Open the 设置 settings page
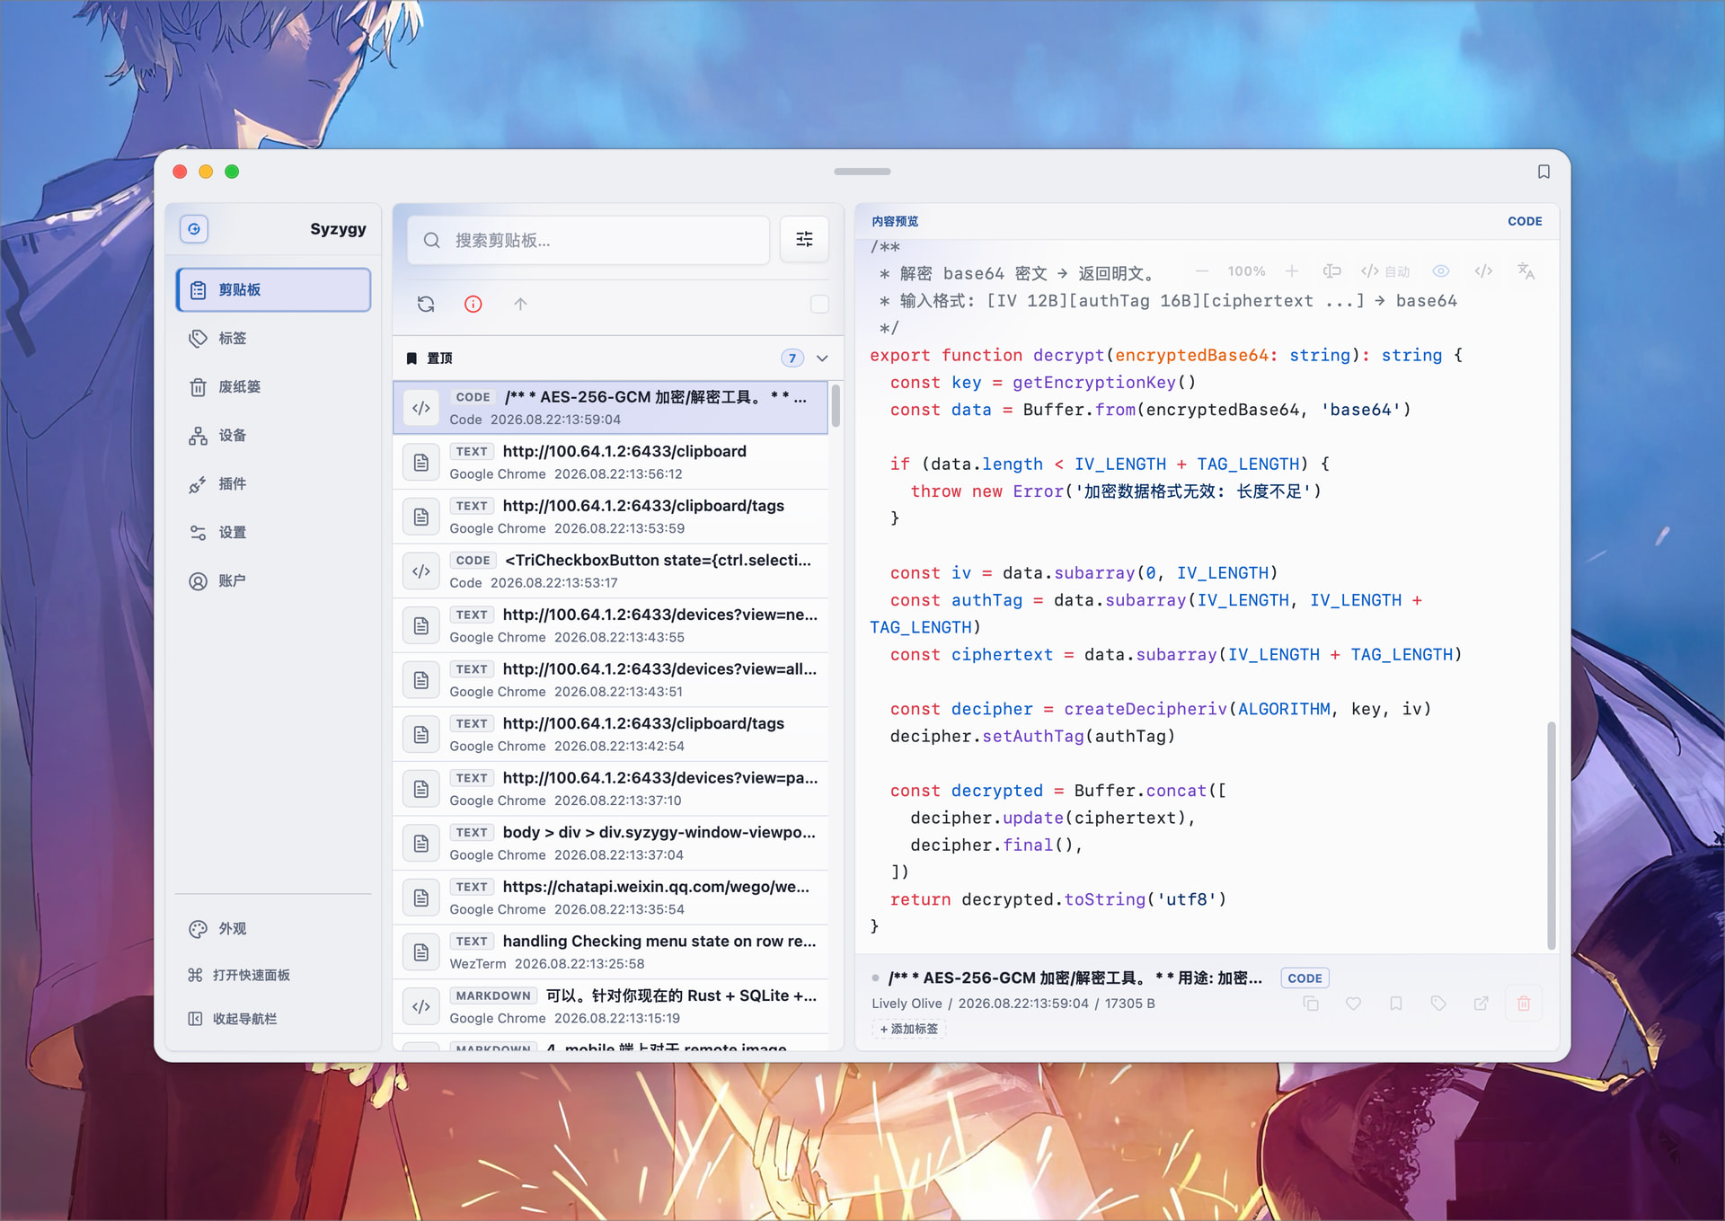Screen dimensions: 1725x1221 (x=273, y=532)
